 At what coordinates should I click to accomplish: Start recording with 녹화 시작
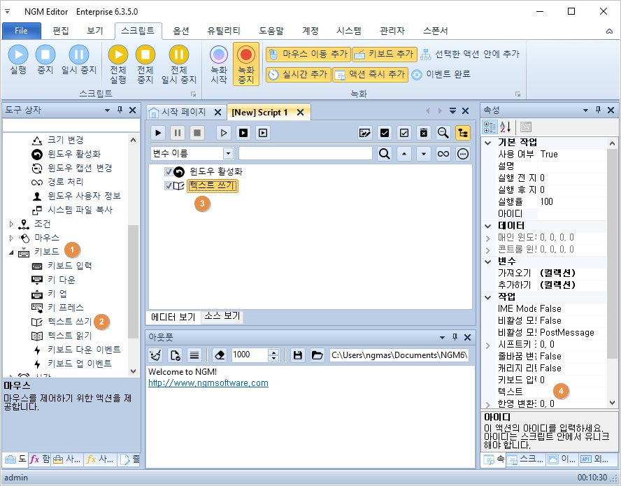(219, 64)
